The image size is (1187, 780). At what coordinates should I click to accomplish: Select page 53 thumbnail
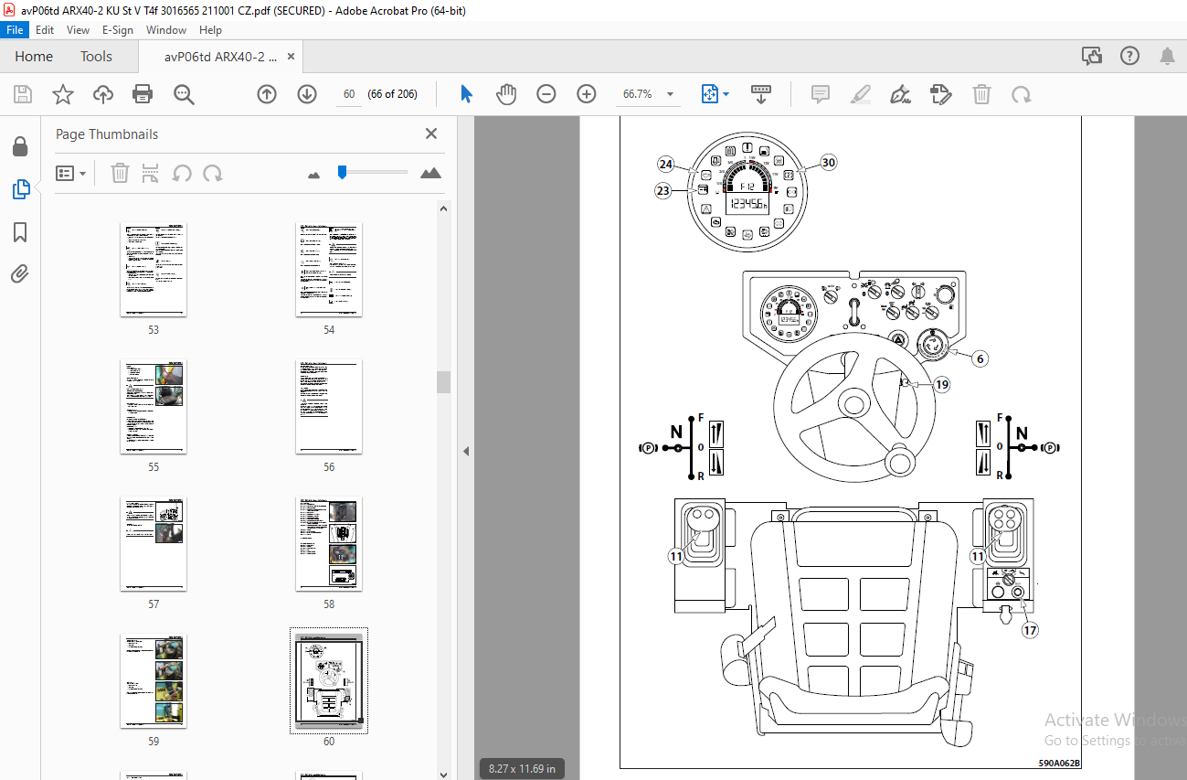click(x=154, y=269)
